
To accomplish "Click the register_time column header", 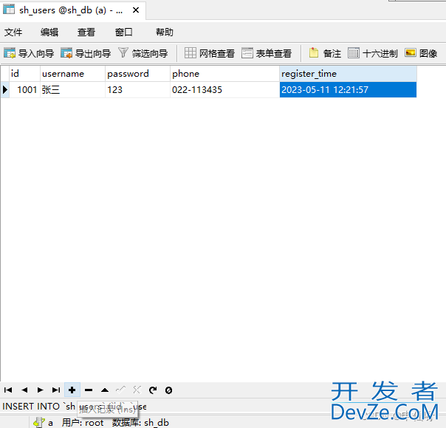I will point(348,74).
